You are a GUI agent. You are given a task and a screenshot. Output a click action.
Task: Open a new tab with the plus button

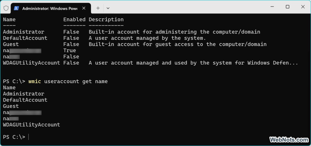click(98, 8)
